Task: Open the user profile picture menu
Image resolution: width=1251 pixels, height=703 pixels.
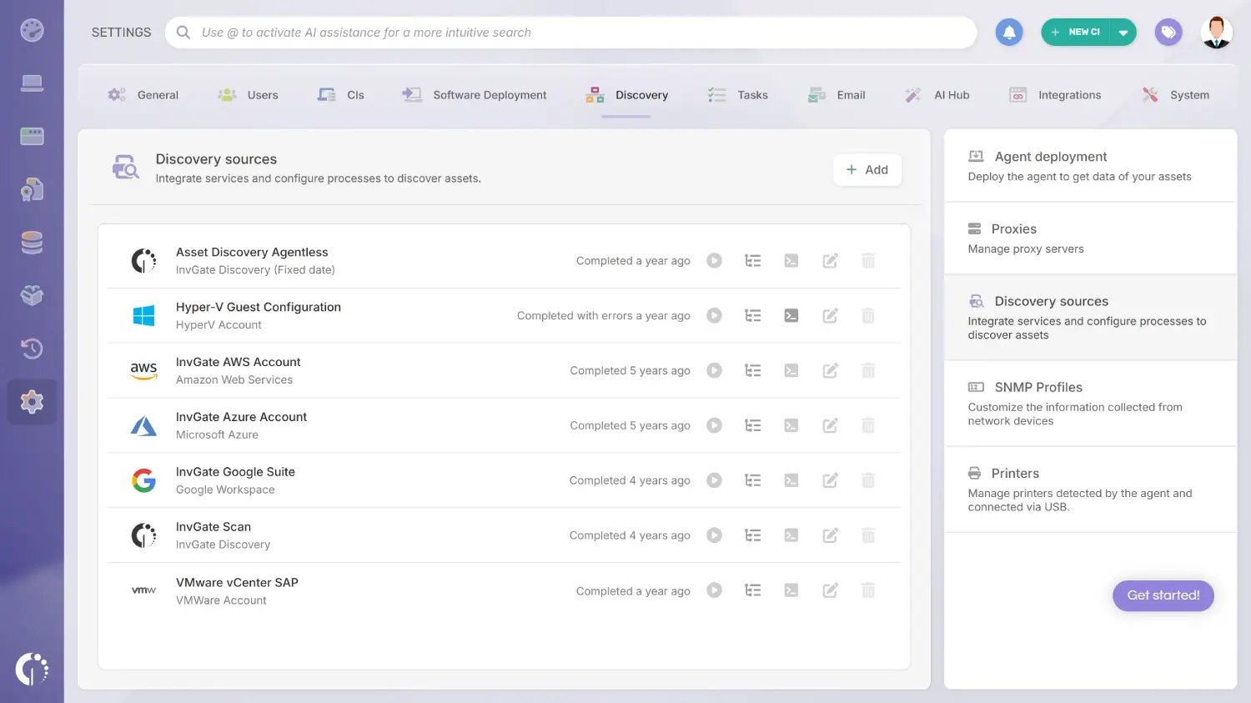Action: 1216,31
